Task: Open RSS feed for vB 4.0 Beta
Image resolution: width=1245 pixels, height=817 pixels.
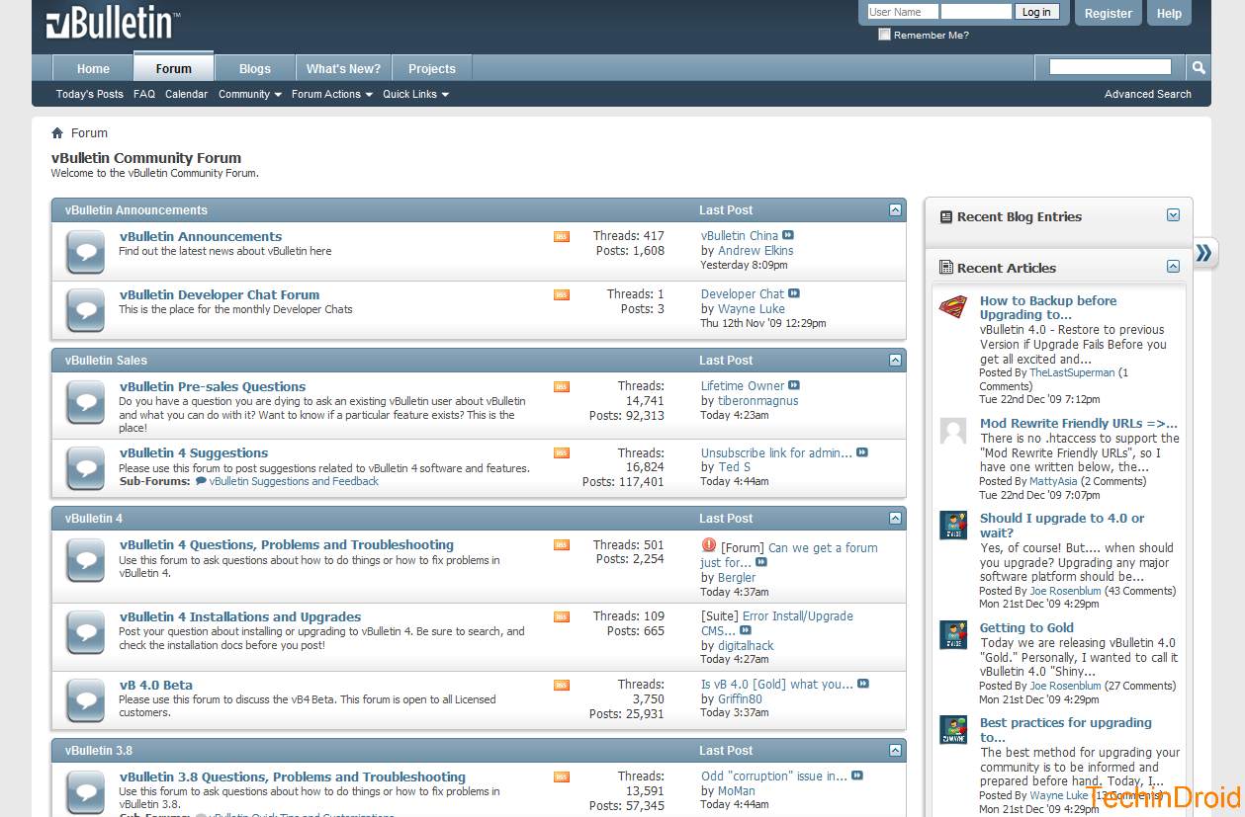Action: point(562,685)
